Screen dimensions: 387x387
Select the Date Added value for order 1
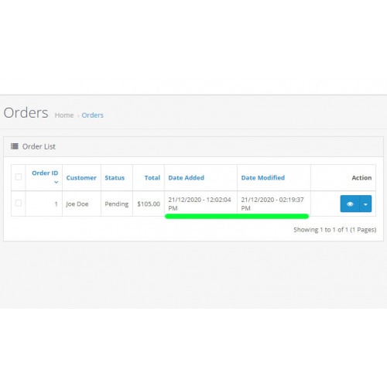coord(200,204)
